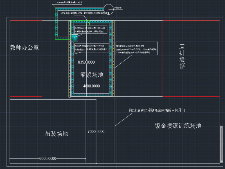Click the 8350.0000 dimension text
The image size is (225, 169).
86,62
